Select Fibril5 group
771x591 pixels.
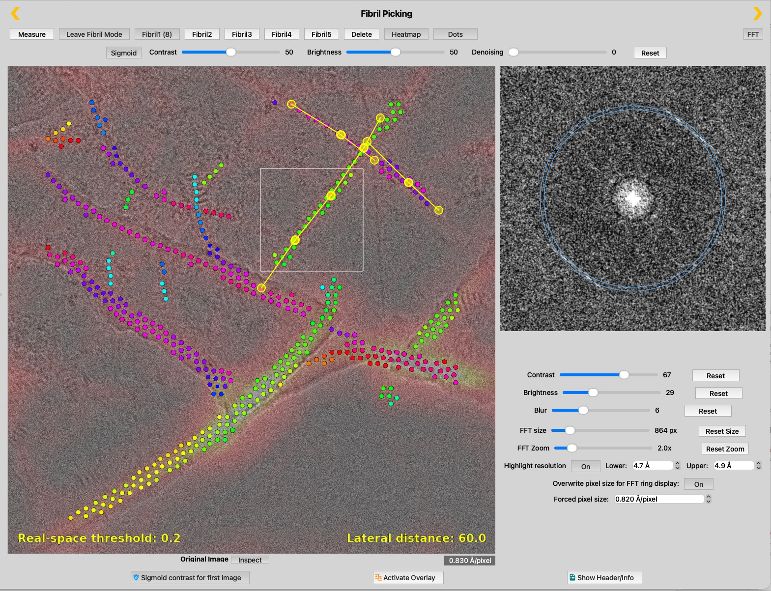(x=321, y=34)
